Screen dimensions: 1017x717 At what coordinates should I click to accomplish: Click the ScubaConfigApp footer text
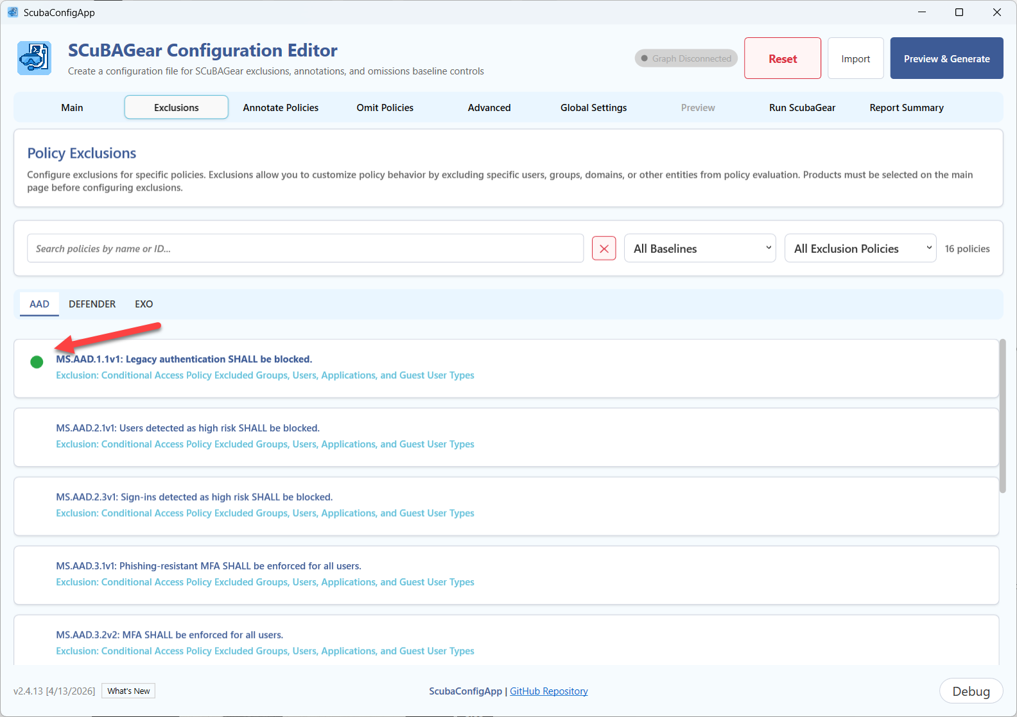click(465, 691)
